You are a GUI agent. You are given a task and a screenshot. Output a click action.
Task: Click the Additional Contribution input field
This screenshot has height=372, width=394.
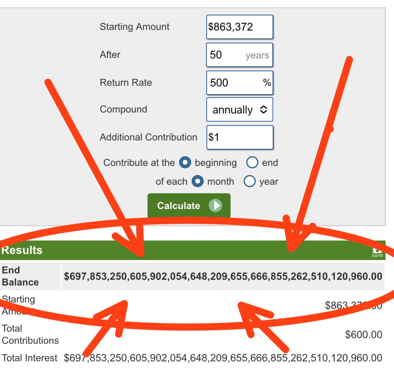[x=240, y=137]
